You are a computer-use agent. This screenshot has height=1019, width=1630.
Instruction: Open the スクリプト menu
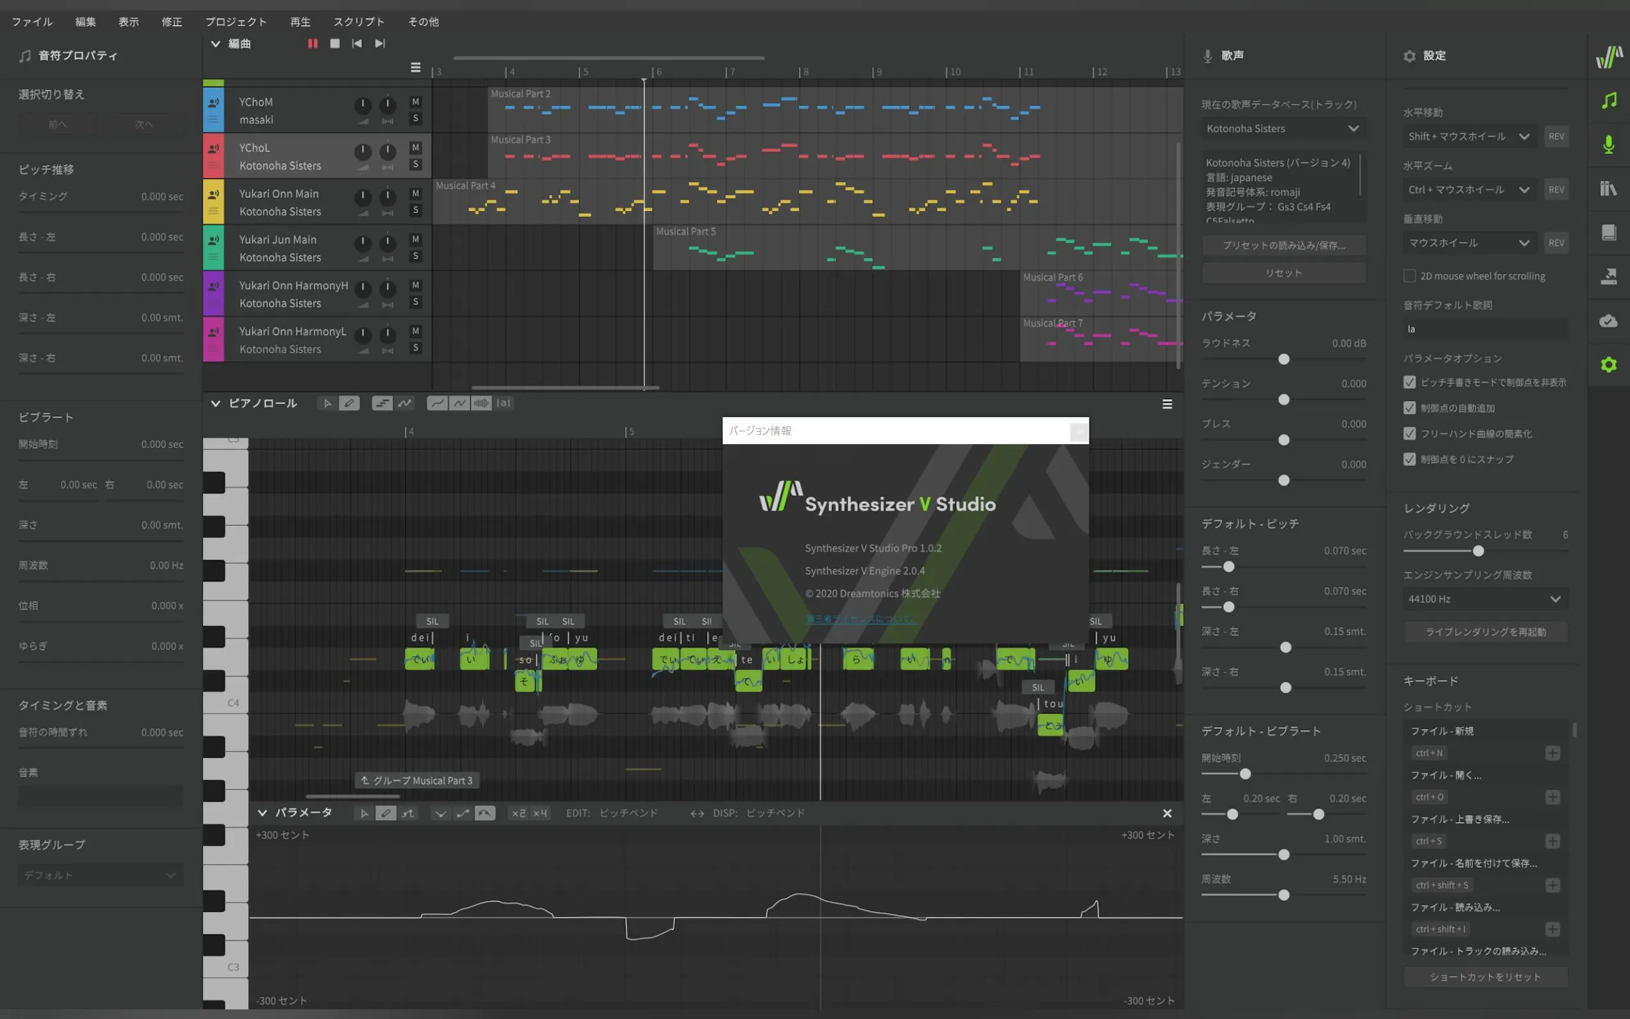(359, 22)
